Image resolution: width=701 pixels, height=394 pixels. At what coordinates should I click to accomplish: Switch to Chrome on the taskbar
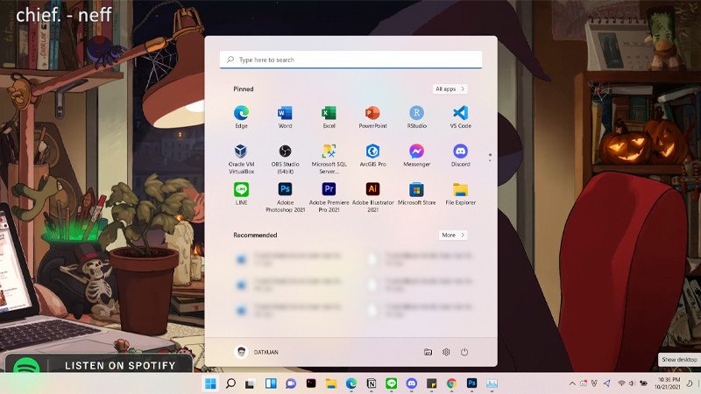pyautogui.click(x=451, y=383)
